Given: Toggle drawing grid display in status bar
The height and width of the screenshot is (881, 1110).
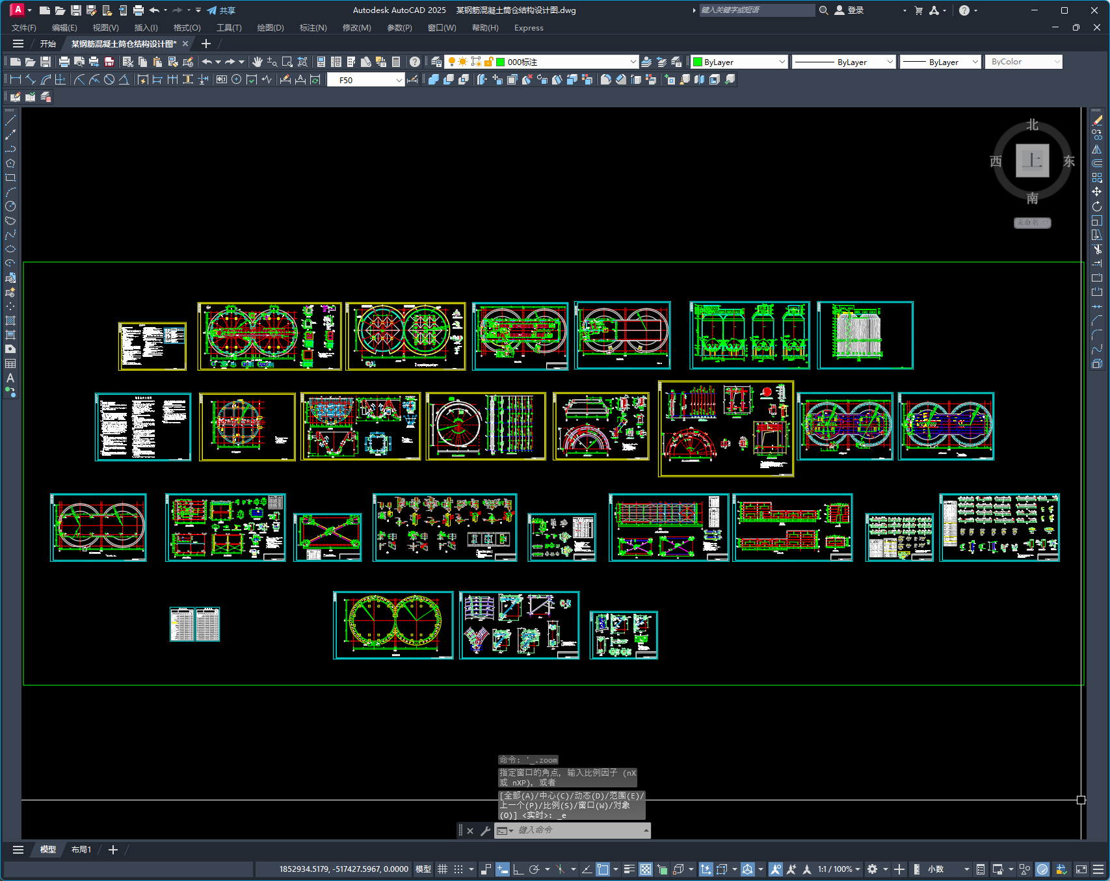Looking at the screenshot, I should pos(443,869).
